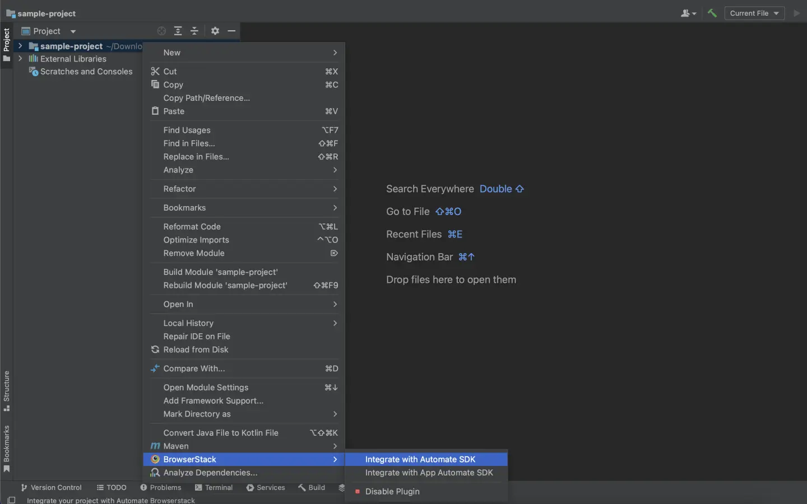This screenshot has height=504, width=807.
Task: Select Scratches and Consoles item
Action: point(86,72)
